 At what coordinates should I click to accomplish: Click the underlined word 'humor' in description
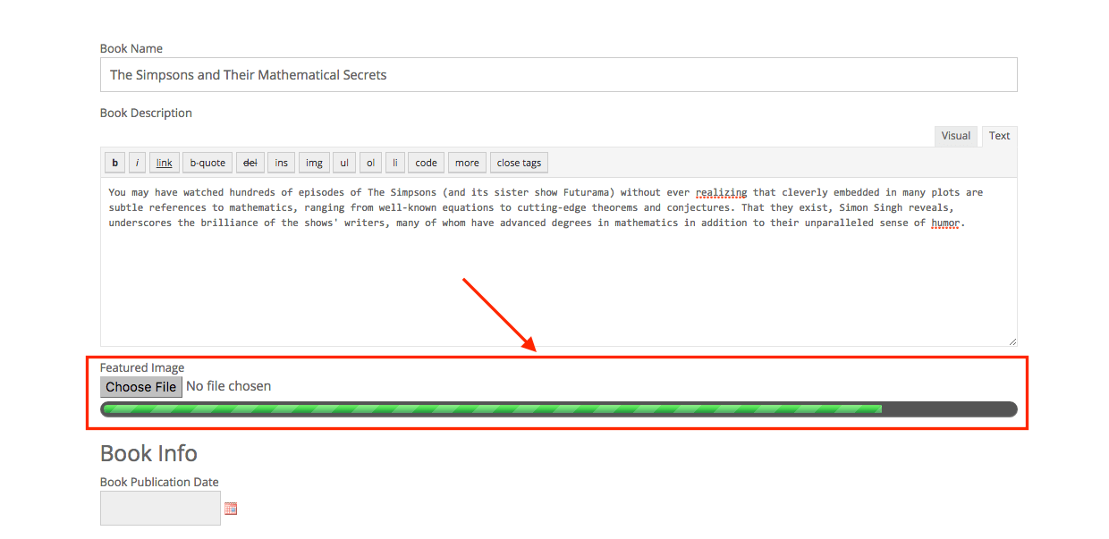pyautogui.click(x=947, y=223)
